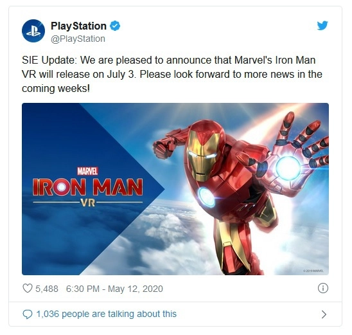Open 1,036 people are talking about this
The width and height of the screenshot is (352, 335).
(107, 314)
